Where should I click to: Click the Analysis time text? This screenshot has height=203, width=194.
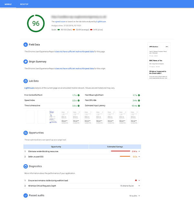[x=66, y=26]
